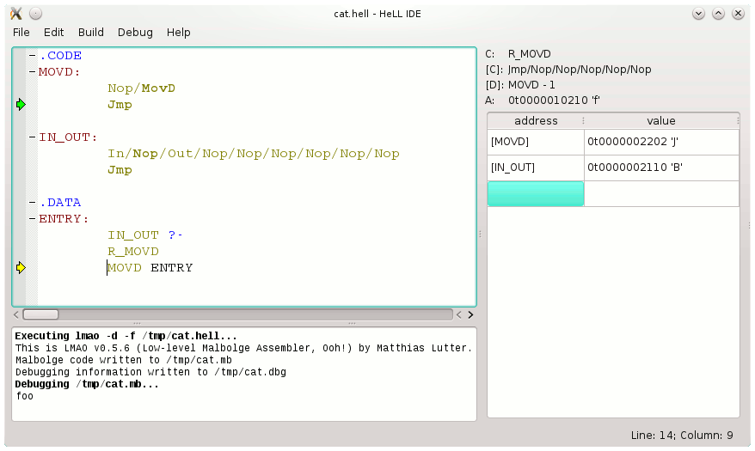Viewport: 755px width, 451px height.
Task: Click the value column header
Action: (x=661, y=120)
